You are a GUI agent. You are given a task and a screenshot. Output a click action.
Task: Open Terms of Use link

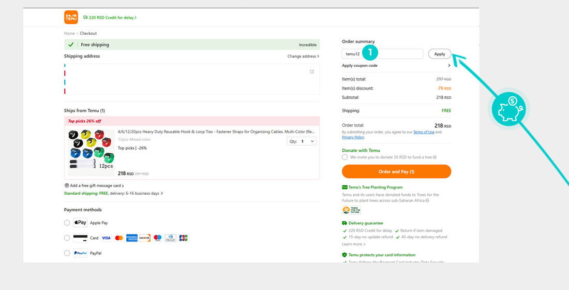pyautogui.click(x=424, y=132)
